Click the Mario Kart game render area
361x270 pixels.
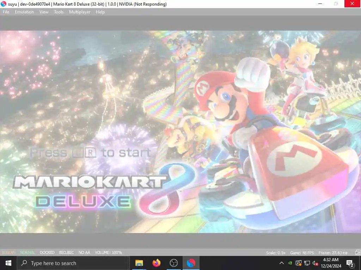(180, 132)
